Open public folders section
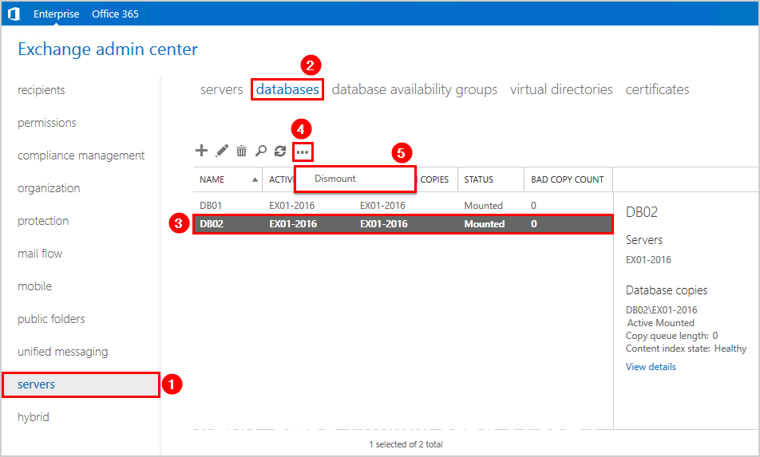 [51, 319]
